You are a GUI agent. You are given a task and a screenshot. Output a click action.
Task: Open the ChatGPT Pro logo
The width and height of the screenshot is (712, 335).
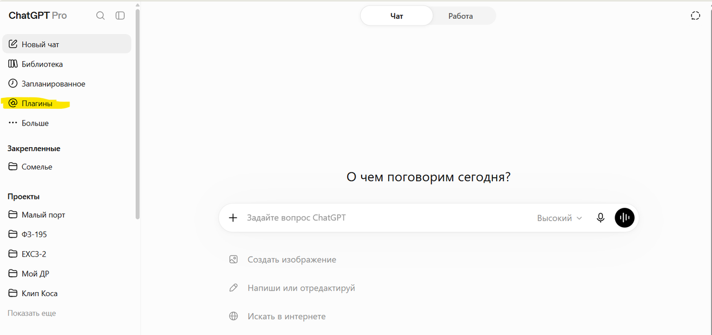(38, 16)
